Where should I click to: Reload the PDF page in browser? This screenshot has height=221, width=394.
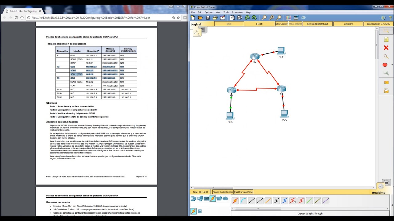coord(16,18)
